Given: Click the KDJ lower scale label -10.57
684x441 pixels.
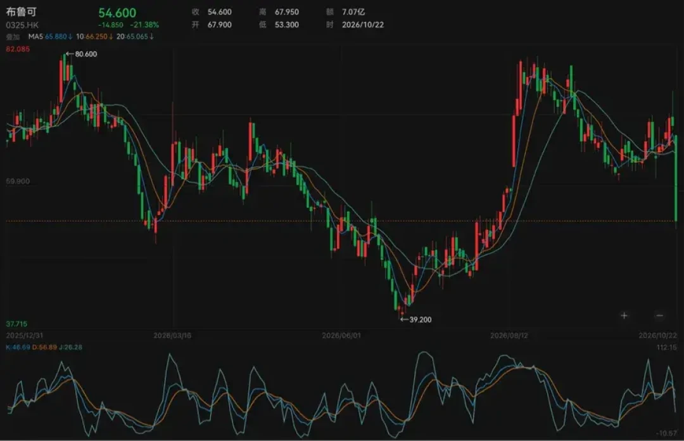Looking at the screenshot, I should point(666,433).
